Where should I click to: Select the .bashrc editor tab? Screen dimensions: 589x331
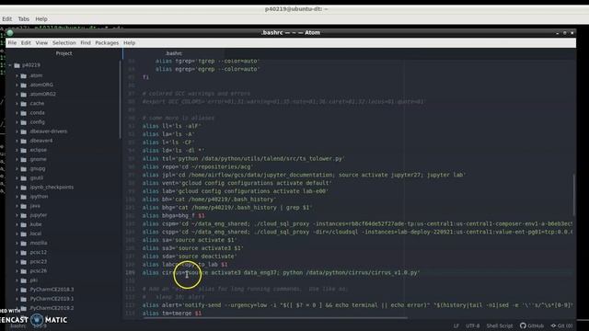coord(174,53)
